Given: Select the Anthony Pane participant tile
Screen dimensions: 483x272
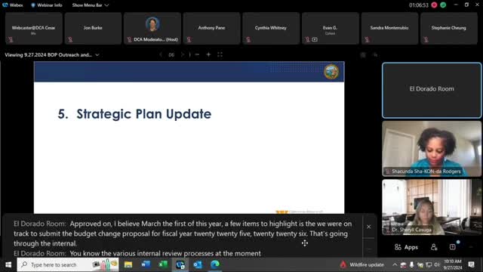Looking at the screenshot, I should click(x=211, y=29).
